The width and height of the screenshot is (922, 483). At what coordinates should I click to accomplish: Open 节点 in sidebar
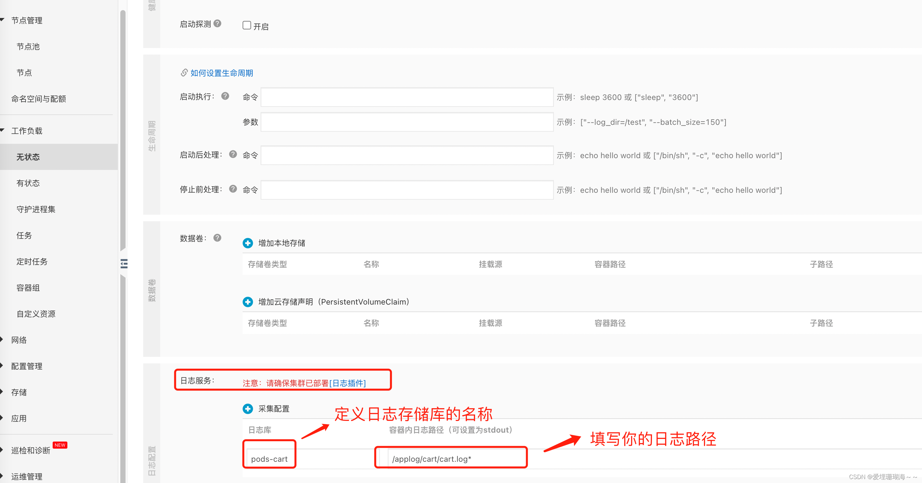point(24,73)
